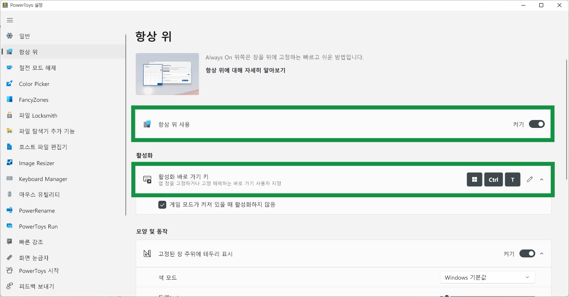Click the 화면 눈금자 ruler icon
Viewport: 569px width, 297px height.
(10, 257)
